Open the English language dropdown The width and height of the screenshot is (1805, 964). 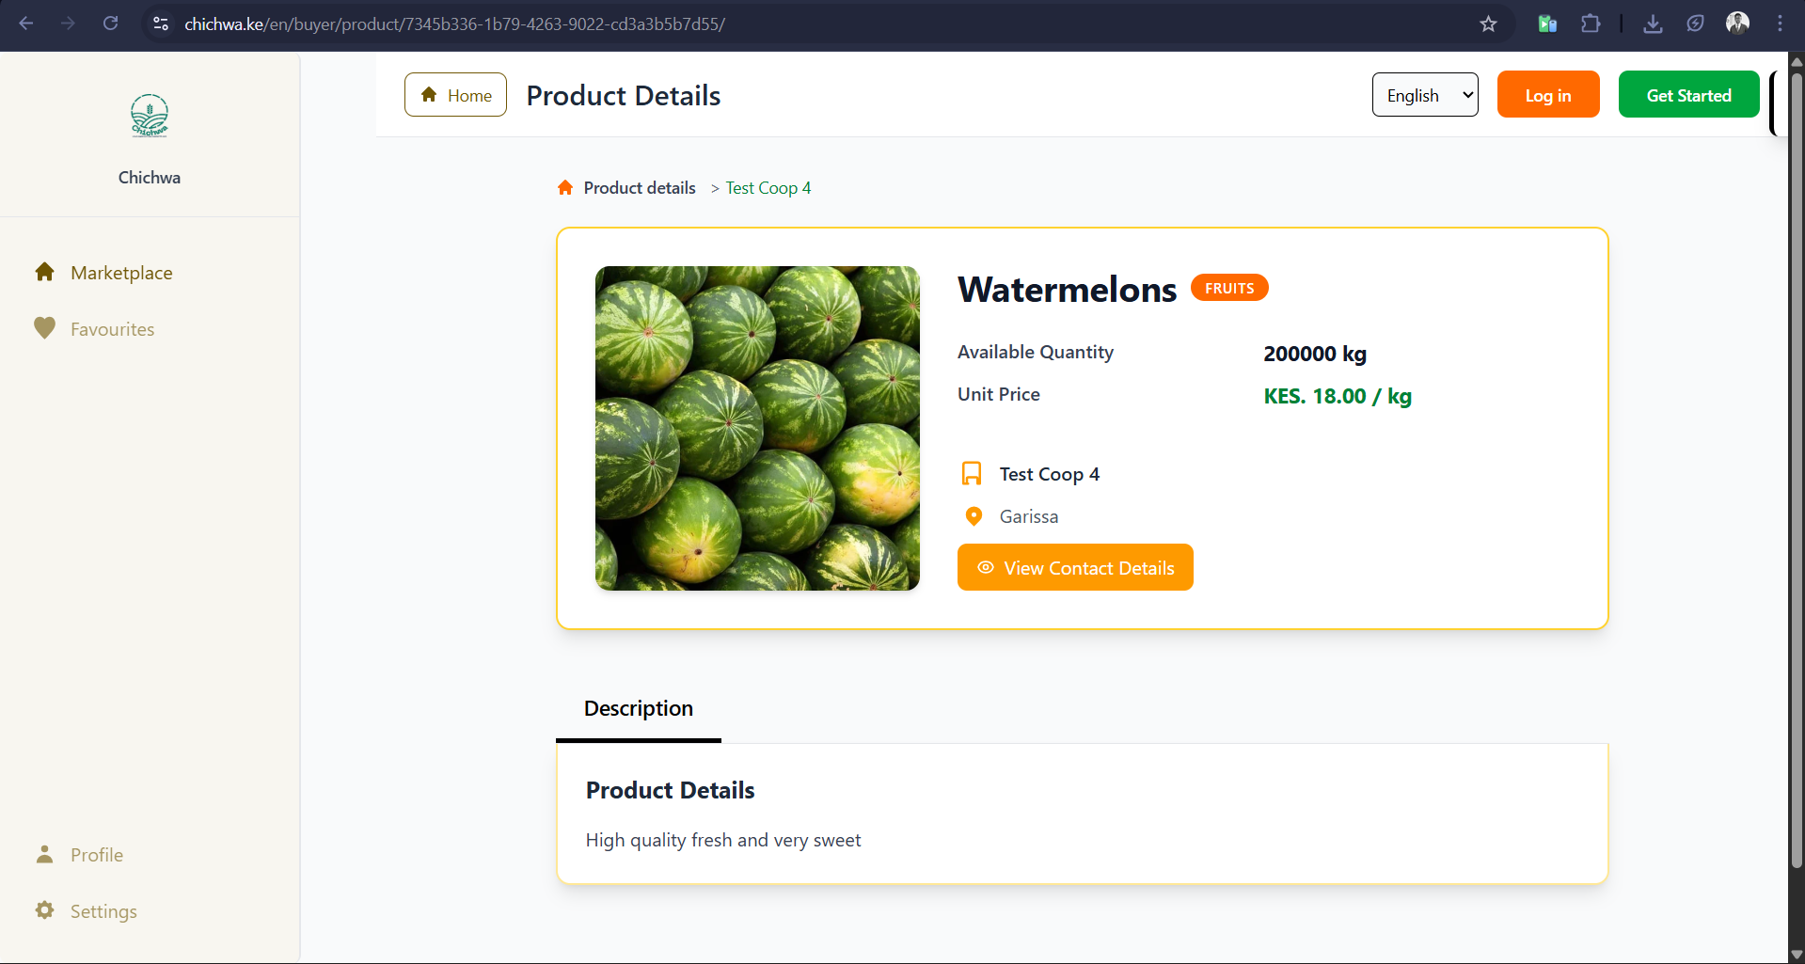click(x=1424, y=95)
